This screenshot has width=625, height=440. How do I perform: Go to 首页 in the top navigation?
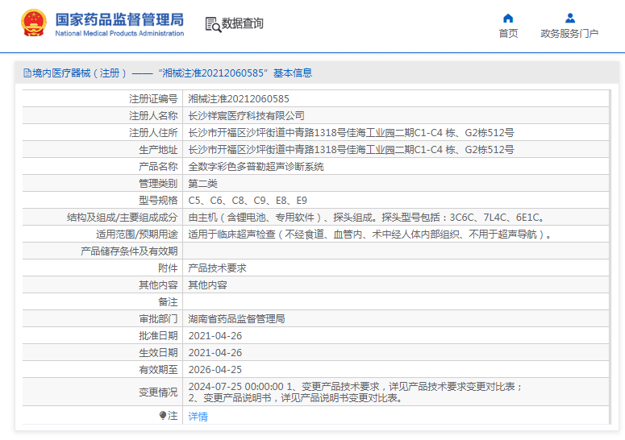[508, 34]
